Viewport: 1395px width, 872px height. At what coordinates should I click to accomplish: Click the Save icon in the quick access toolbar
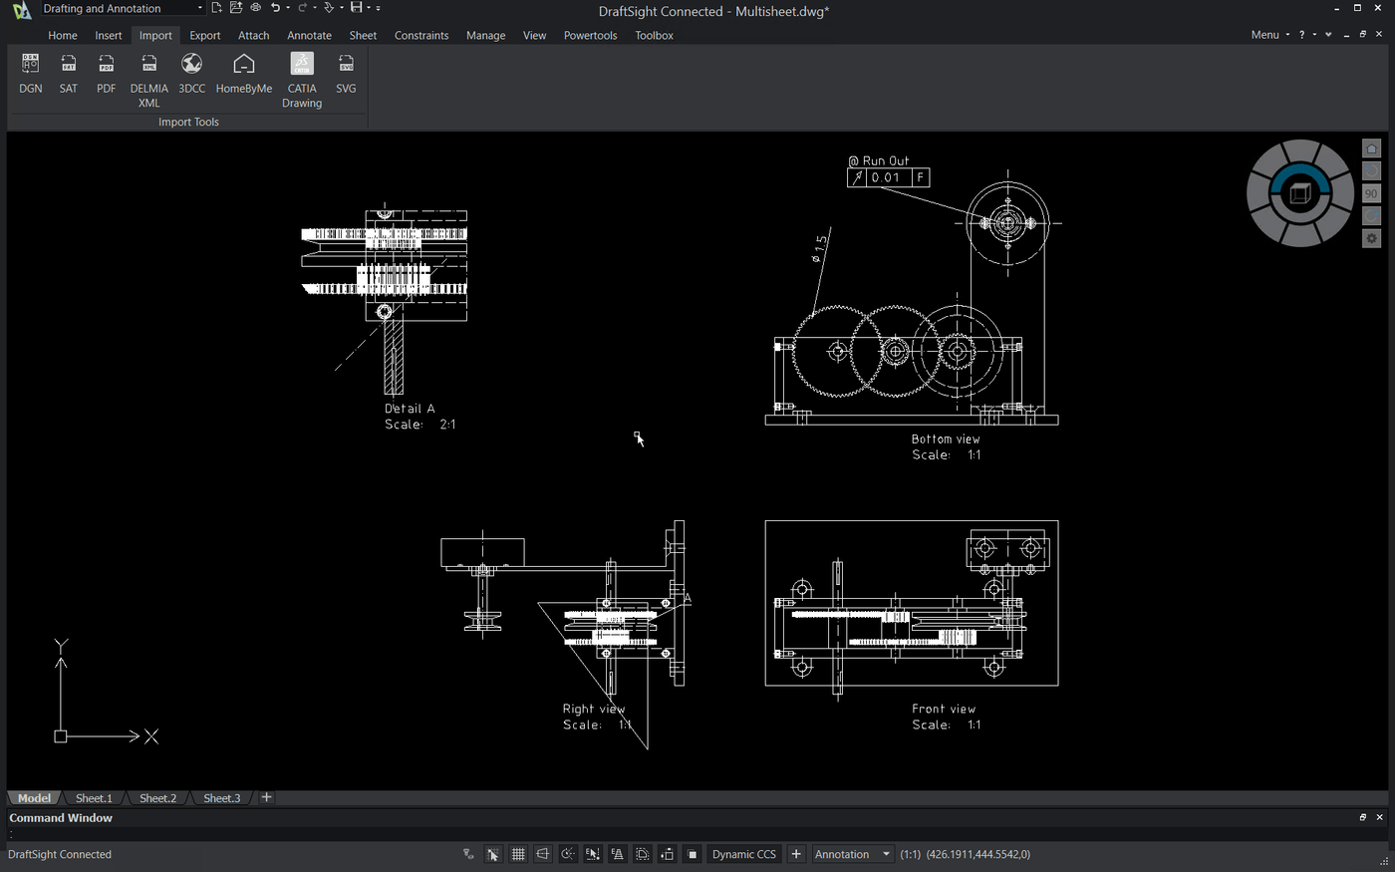(355, 8)
